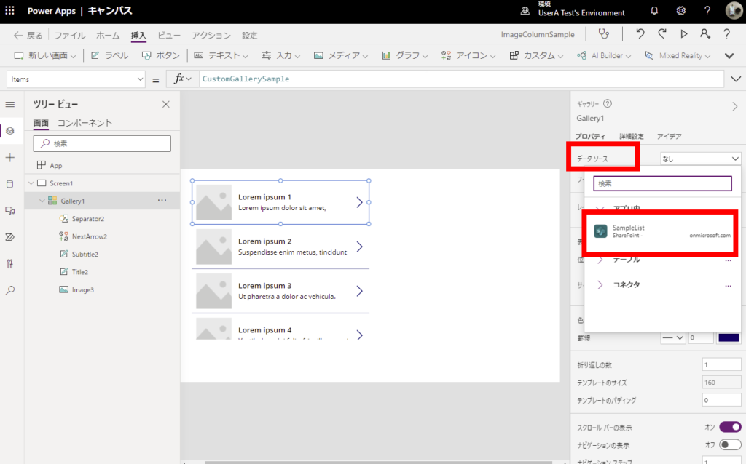
Task: Open Power Automate icon in left rail
Action: point(10,237)
